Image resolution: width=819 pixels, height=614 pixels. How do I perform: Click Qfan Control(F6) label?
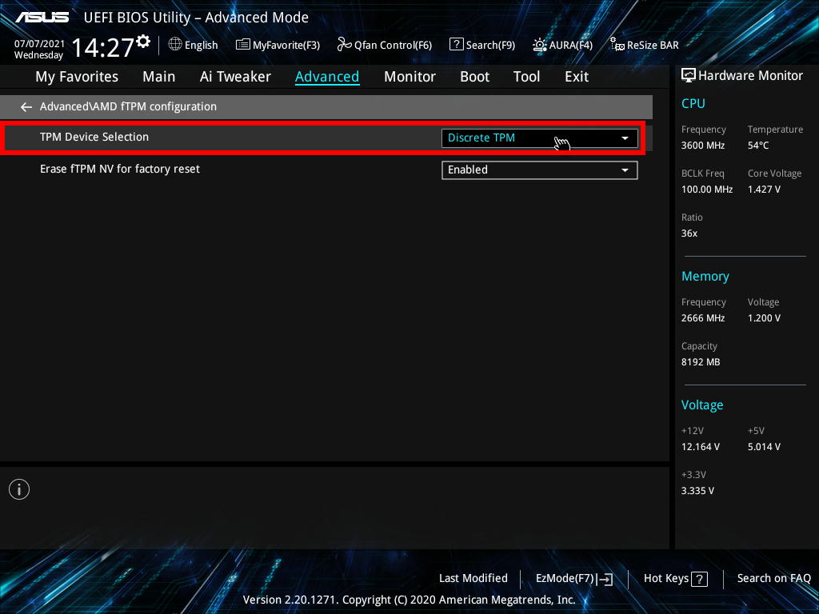coord(393,46)
